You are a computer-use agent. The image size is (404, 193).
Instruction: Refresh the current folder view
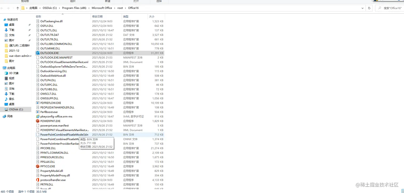(x=369, y=8)
